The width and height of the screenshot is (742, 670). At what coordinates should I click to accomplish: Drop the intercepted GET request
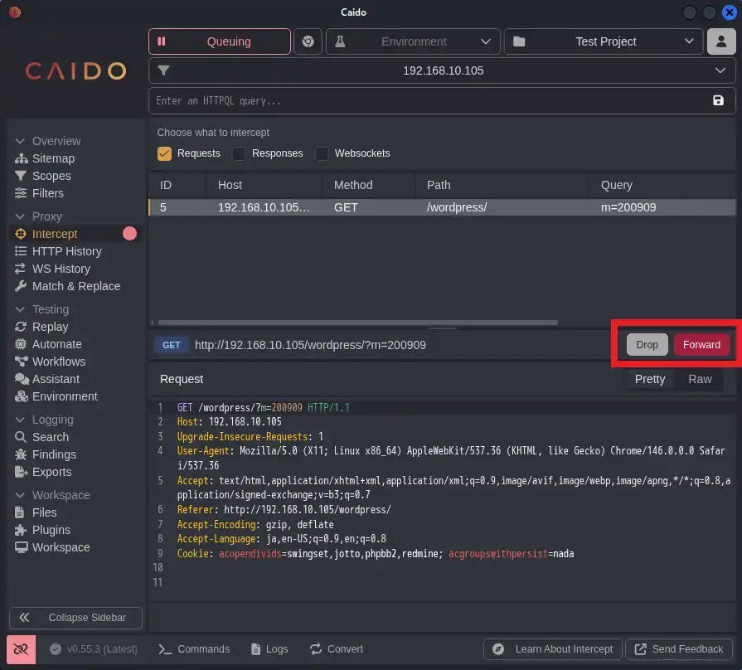pyautogui.click(x=647, y=345)
